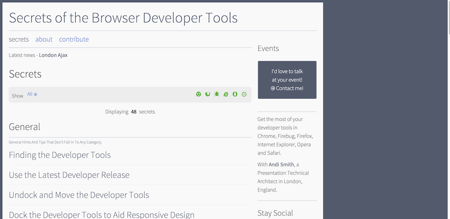Open the London Ajax news link
The height and width of the screenshot is (219, 450).
pos(53,55)
